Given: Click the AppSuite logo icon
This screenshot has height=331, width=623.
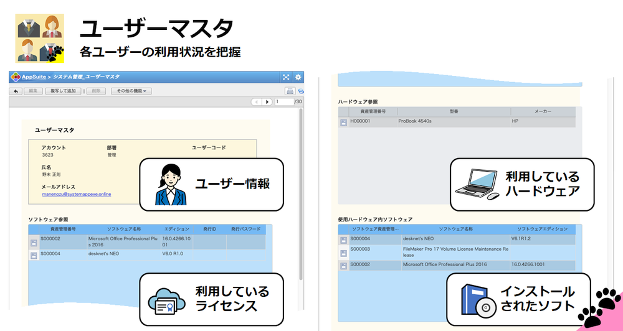Looking at the screenshot, I should [15, 77].
